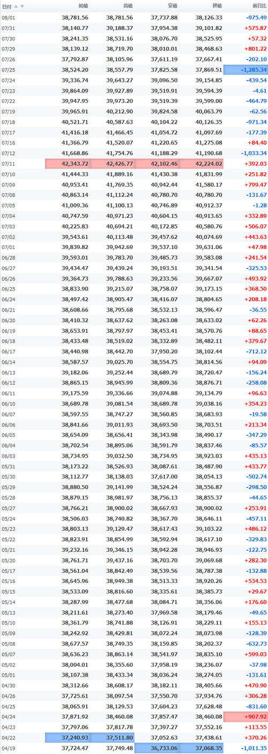Select the 07/31 date cell
268x754 pixels.
8,28
